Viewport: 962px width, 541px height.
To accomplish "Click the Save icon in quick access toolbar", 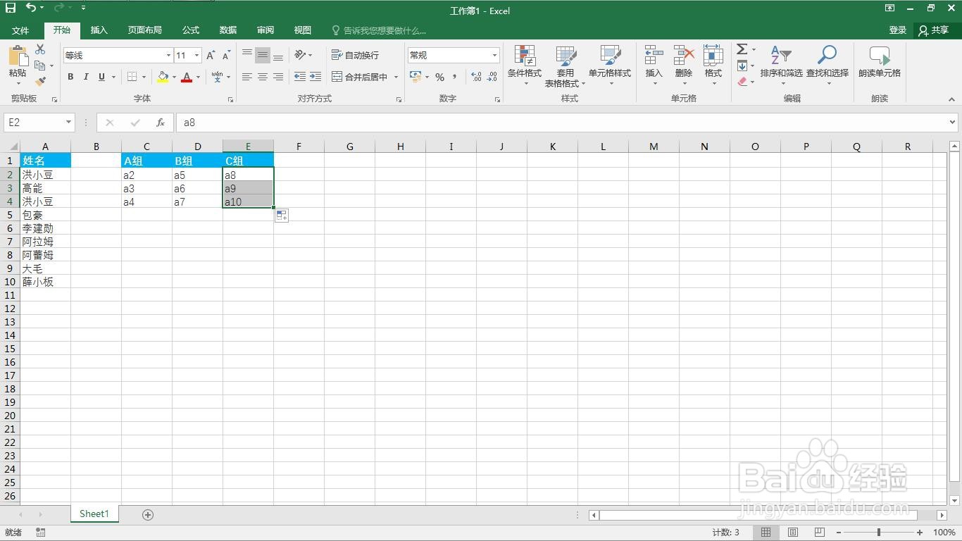I will pyautogui.click(x=11, y=8).
